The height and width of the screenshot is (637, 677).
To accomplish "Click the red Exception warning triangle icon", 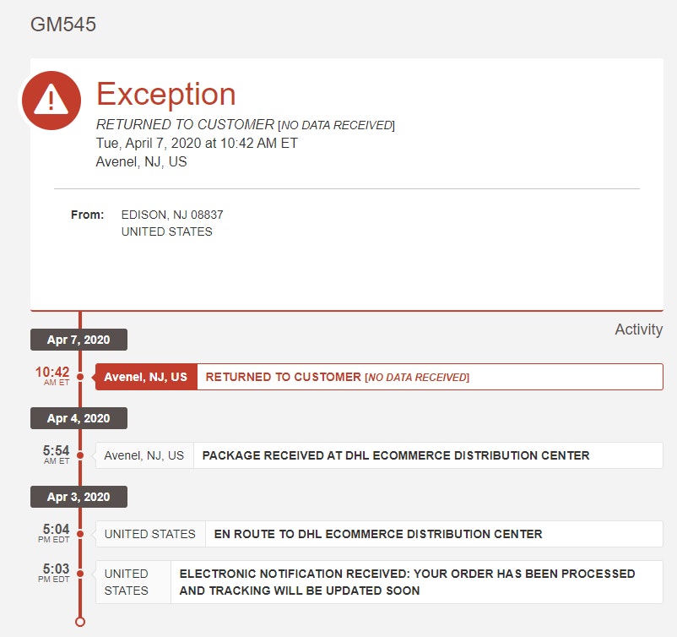I will (x=51, y=101).
